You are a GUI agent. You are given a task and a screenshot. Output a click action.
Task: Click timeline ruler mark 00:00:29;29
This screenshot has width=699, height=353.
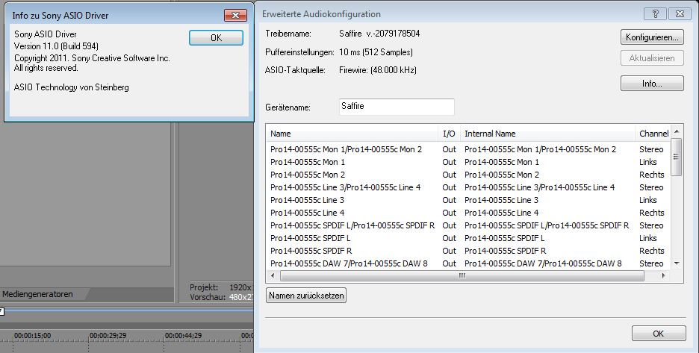click(x=108, y=336)
